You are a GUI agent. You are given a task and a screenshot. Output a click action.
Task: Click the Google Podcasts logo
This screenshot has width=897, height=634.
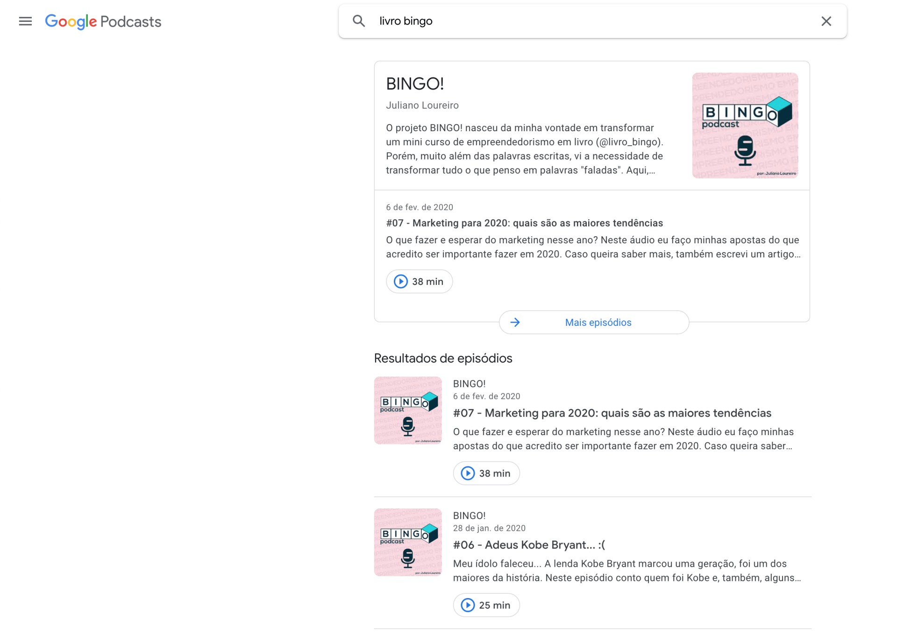(103, 21)
